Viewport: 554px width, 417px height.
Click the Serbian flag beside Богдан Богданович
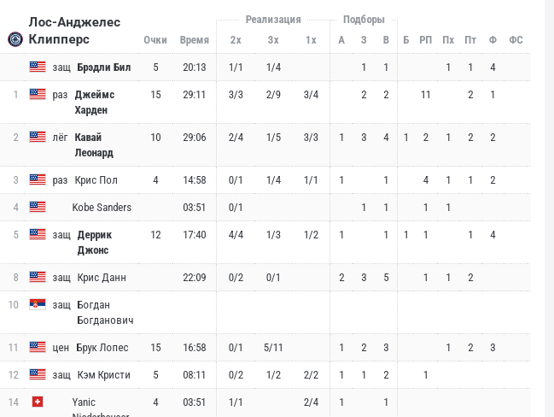(x=38, y=304)
